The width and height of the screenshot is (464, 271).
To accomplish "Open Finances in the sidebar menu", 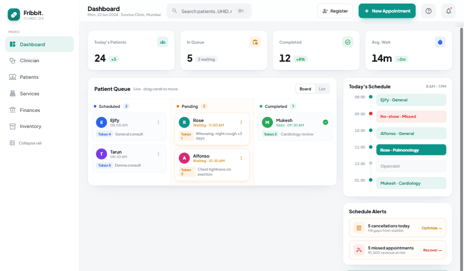I will tap(39, 110).
